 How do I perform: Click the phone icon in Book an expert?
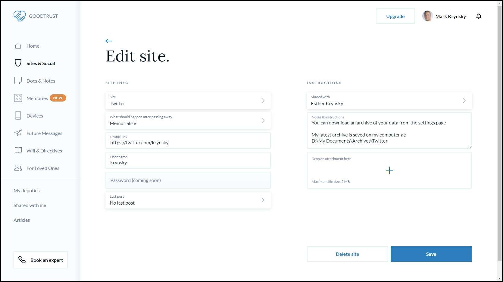coord(22,260)
